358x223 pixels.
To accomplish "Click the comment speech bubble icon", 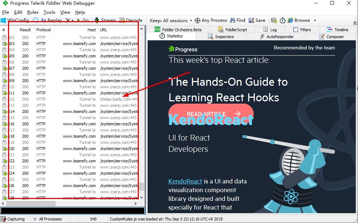I will pyautogui.click(x=36, y=20).
